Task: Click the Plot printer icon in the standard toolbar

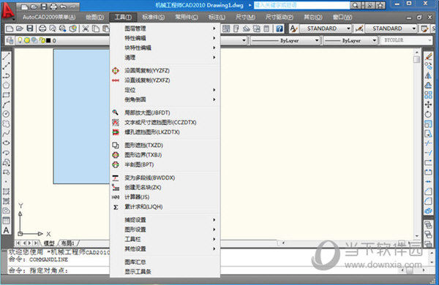Action: coord(42,28)
